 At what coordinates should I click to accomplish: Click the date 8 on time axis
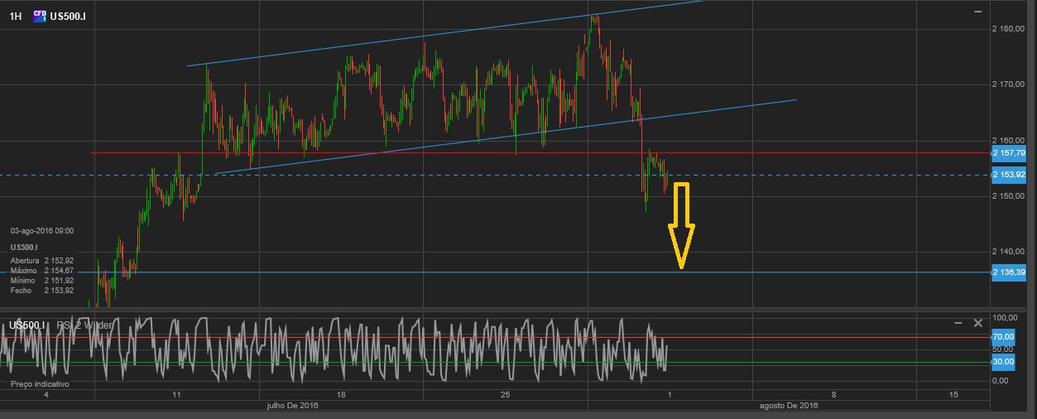pos(834,395)
